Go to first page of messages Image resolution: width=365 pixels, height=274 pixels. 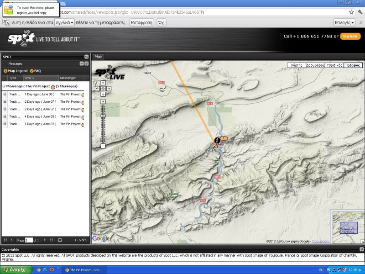[5, 240]
